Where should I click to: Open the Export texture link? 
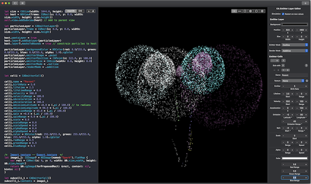point(46,155)
